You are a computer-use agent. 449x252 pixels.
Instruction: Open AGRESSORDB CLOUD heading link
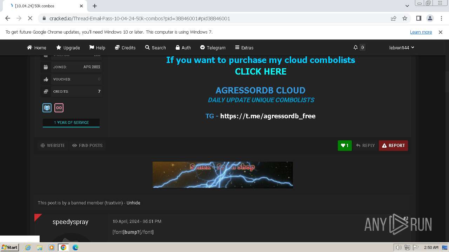260,90
